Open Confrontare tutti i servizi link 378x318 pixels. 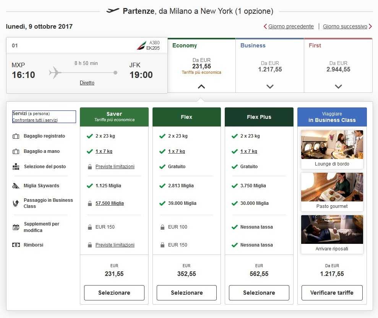[35, 120]
